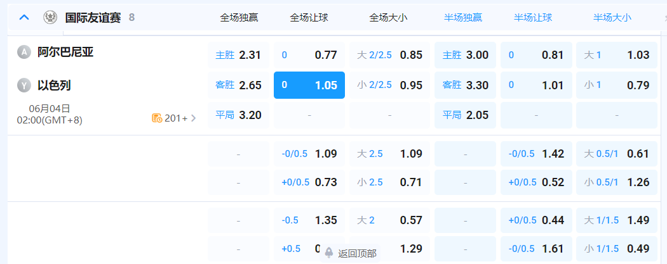The width and height of the screenshot is (667, 264).
Task: Bet half-time 主胜 at 3.00
Action: 466,55
